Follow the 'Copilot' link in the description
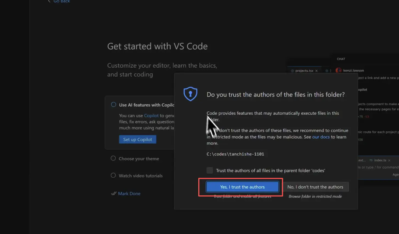Image resolution: width=399 pixels, height=234 pixels. (151, 115)
